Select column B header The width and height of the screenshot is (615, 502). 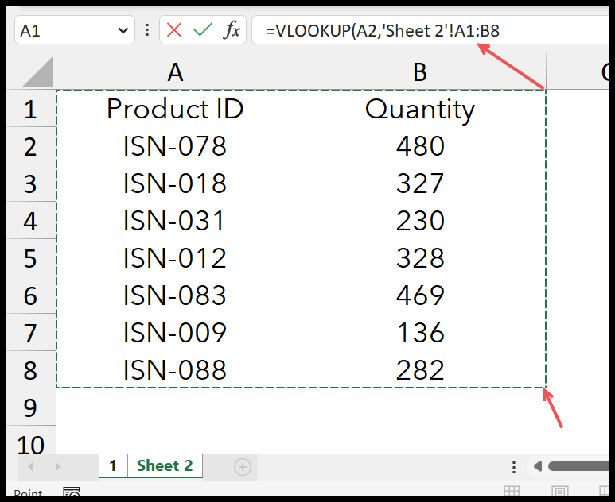[x=419, y=71]
